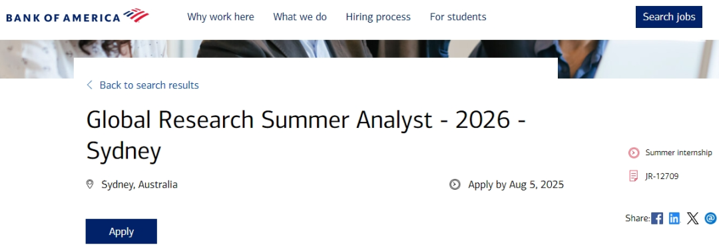Click the Summer internship circle icon

pyautogui.click(x=634, y=153)
